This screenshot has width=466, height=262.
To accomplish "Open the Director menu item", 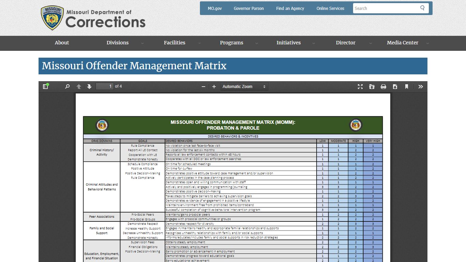I will click(346, 43).
